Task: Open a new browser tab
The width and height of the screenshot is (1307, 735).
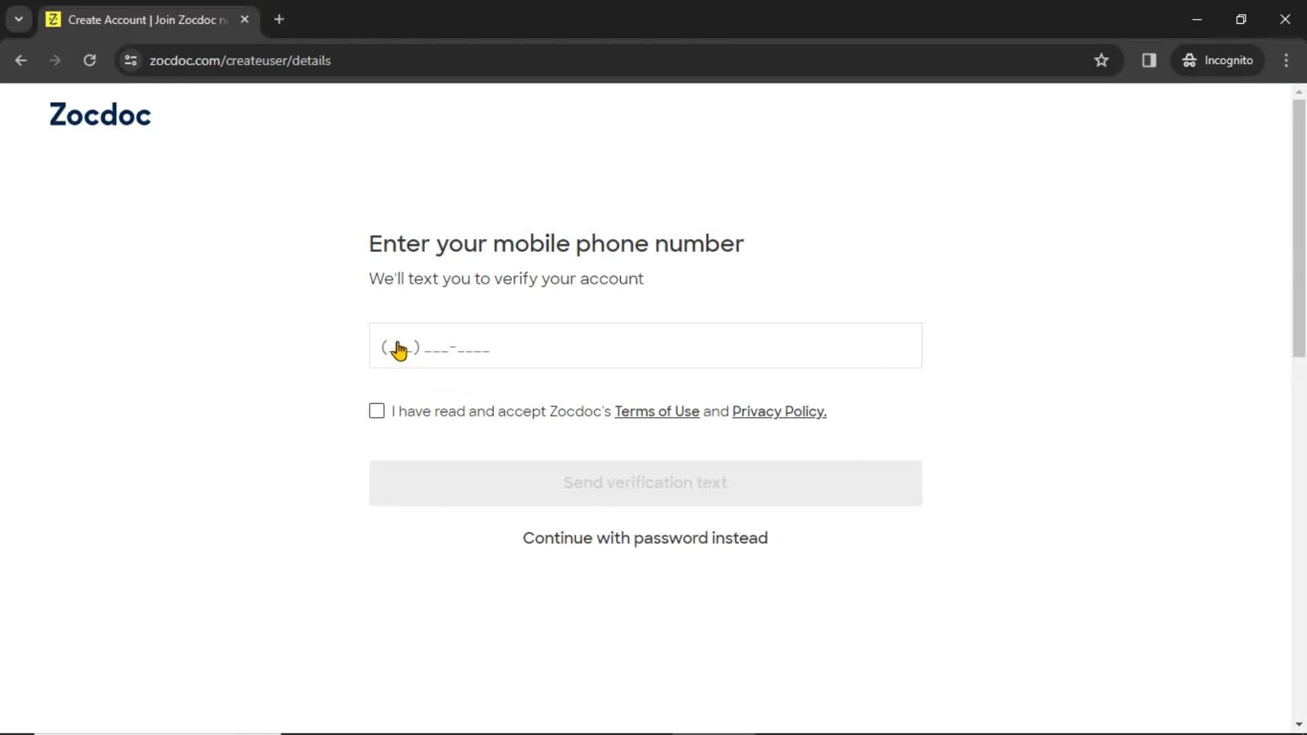Action: coord(279,20)
